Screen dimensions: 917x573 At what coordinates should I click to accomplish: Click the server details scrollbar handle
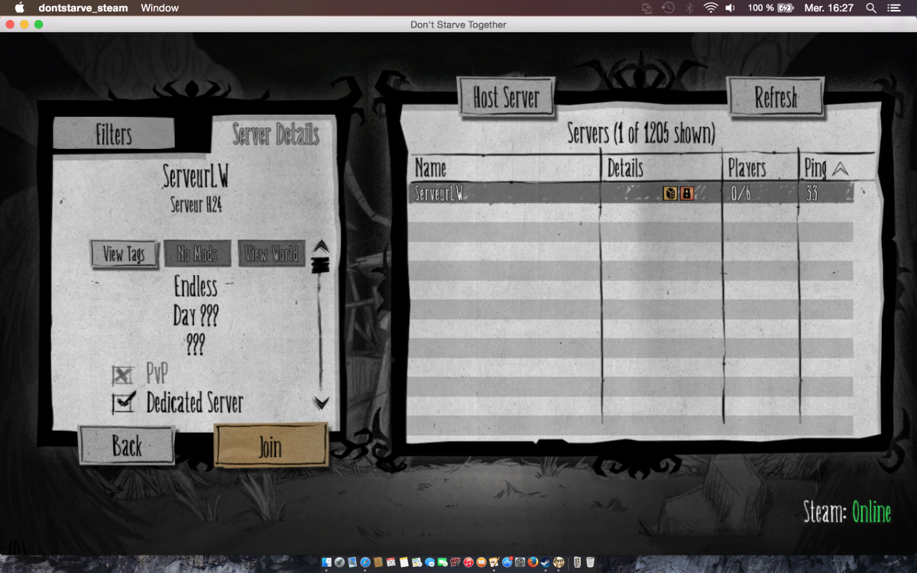pos(320,265)
